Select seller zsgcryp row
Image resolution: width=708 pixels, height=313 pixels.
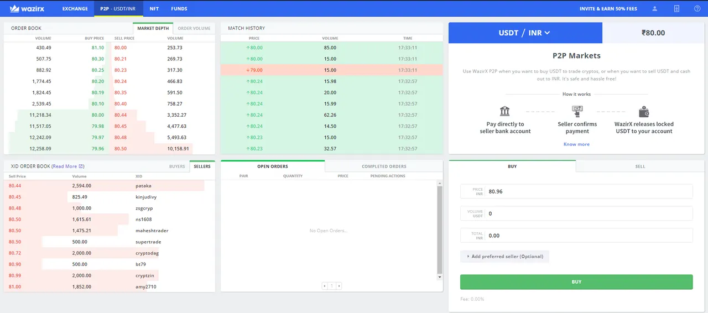click(x=110, y=208)
